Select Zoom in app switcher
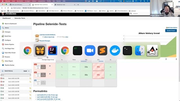The image size is (180, 101). pyautogui.click(x=90, y=50)
